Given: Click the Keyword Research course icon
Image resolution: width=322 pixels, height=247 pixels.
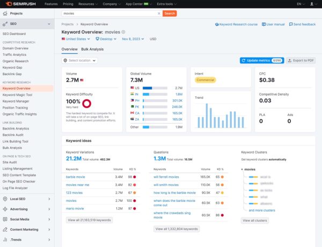Looking at the screenshot, I should pos(217,24).
